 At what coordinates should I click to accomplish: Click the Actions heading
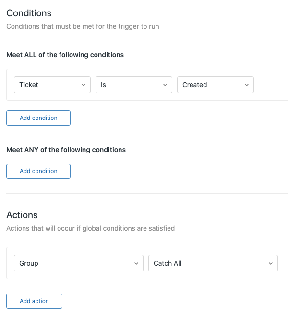22,215
